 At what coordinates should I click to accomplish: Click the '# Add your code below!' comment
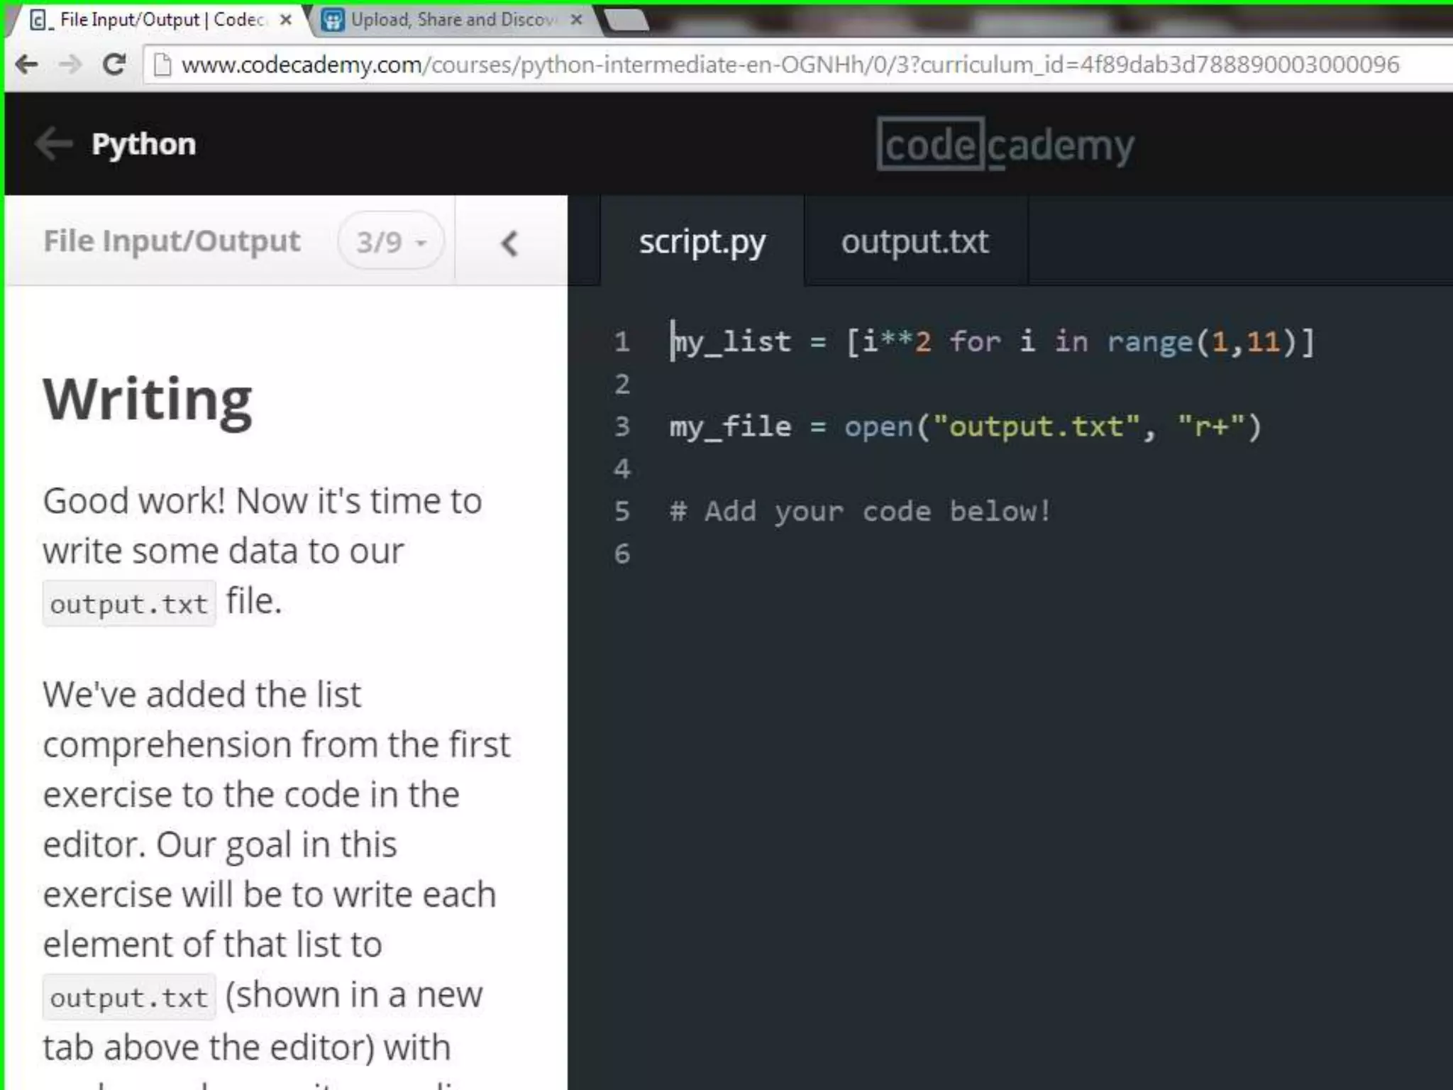pyautogui.click(x=860, y=511)
